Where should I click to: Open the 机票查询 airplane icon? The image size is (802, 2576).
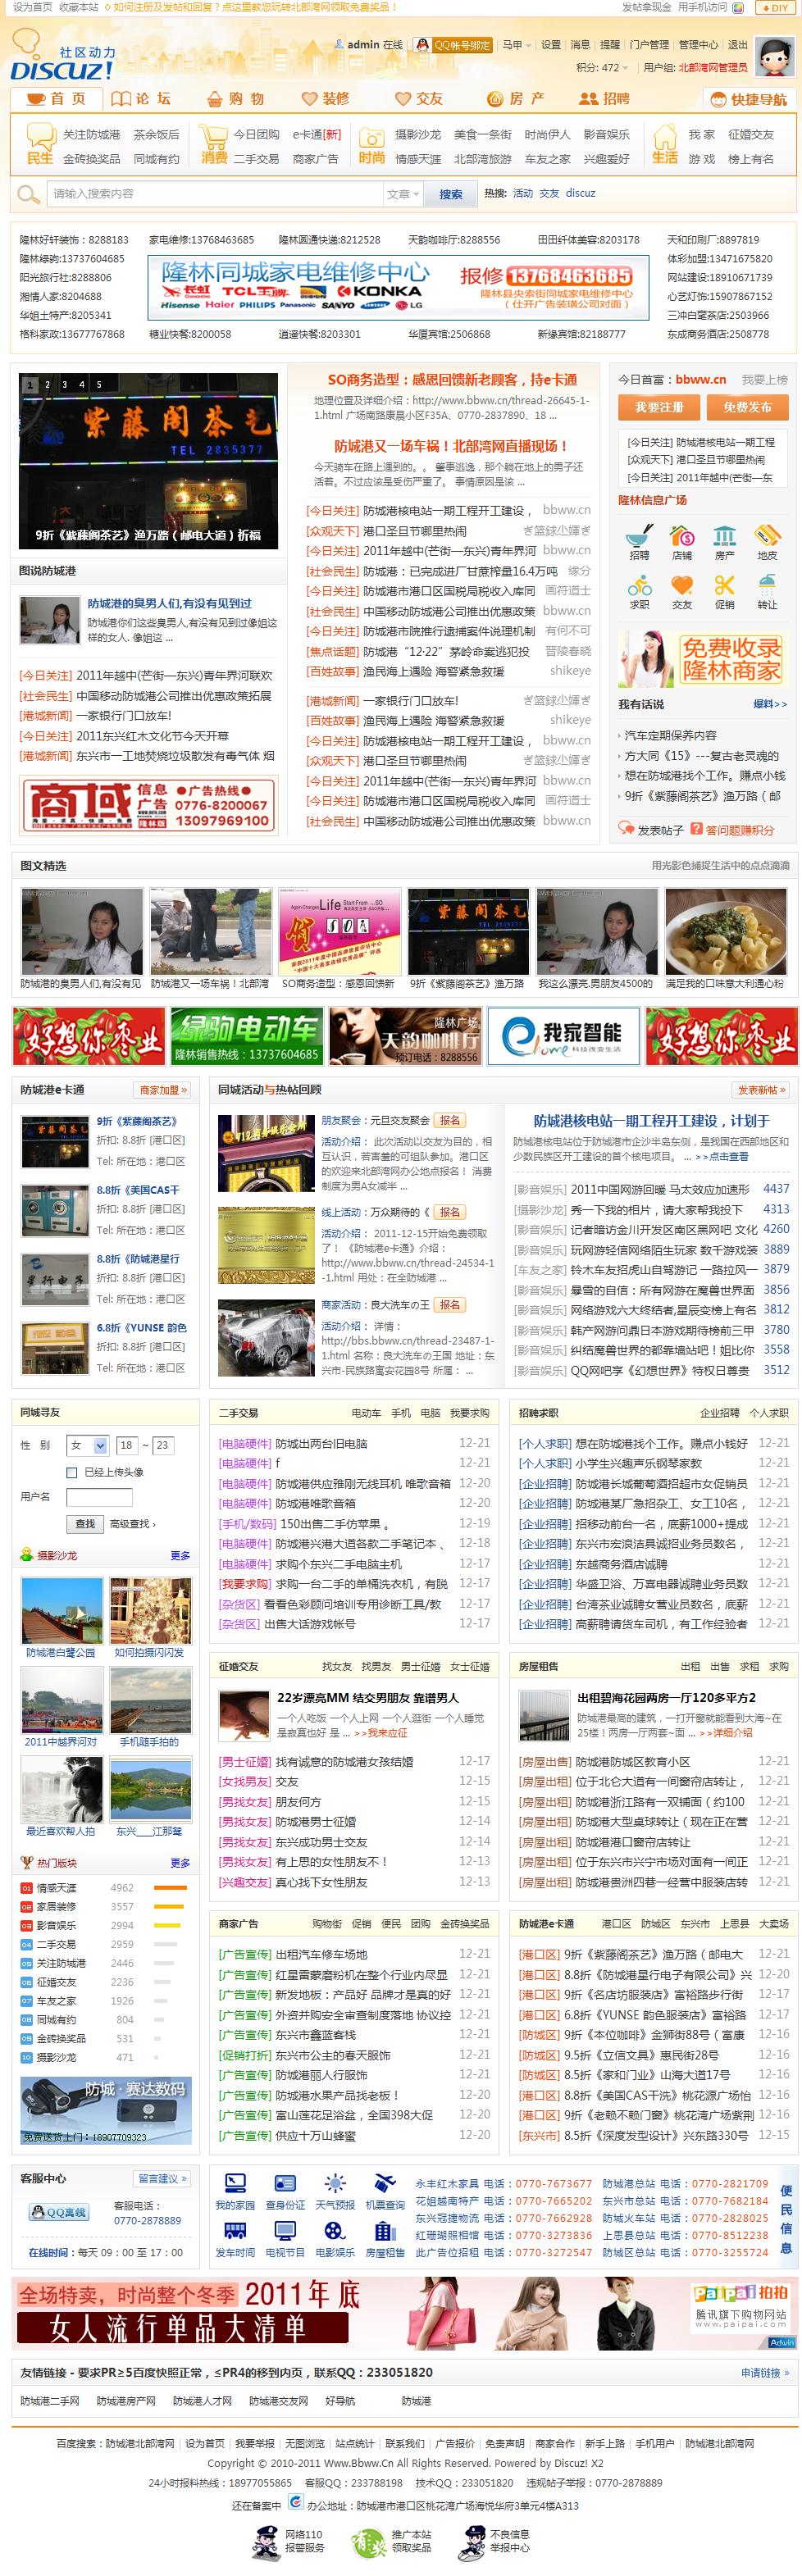[385, 2183]
